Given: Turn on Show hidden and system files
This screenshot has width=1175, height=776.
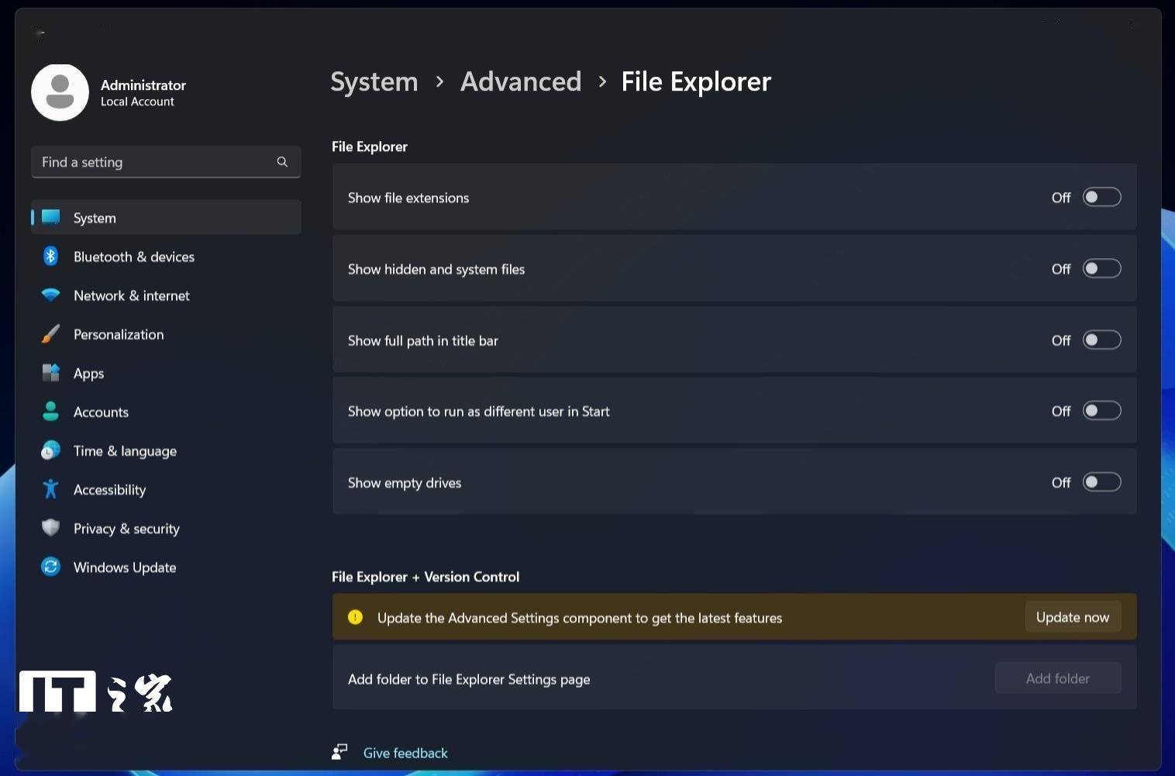Looking at the screenshot, I should pyautogui.click(x=1101, y=268).
